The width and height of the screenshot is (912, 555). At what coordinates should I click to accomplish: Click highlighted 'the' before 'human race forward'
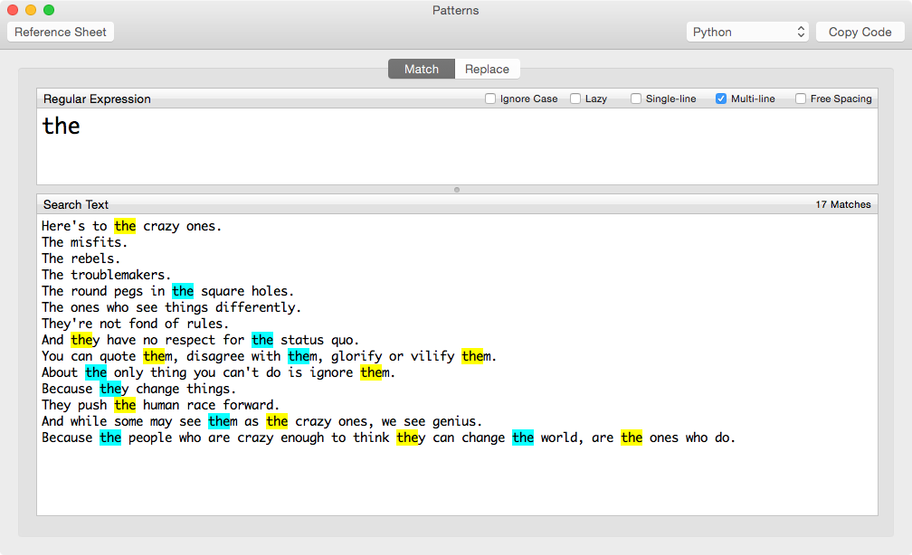[125, 405]
